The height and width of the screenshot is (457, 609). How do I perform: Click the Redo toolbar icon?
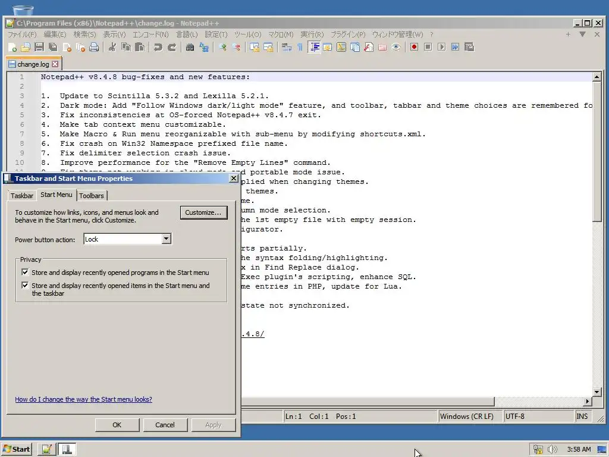point(172,48)
